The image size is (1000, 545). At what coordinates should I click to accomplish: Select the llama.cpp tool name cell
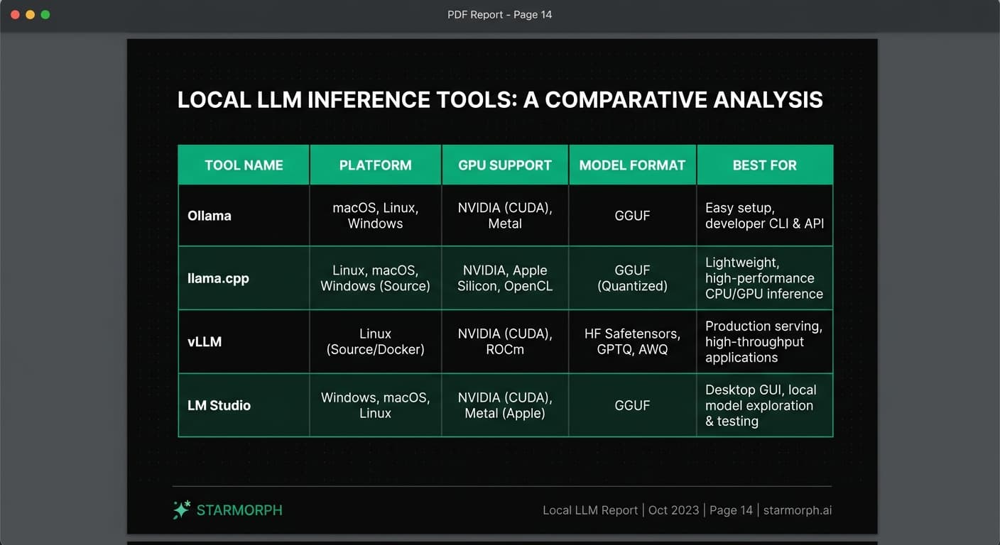click(218, 278)
